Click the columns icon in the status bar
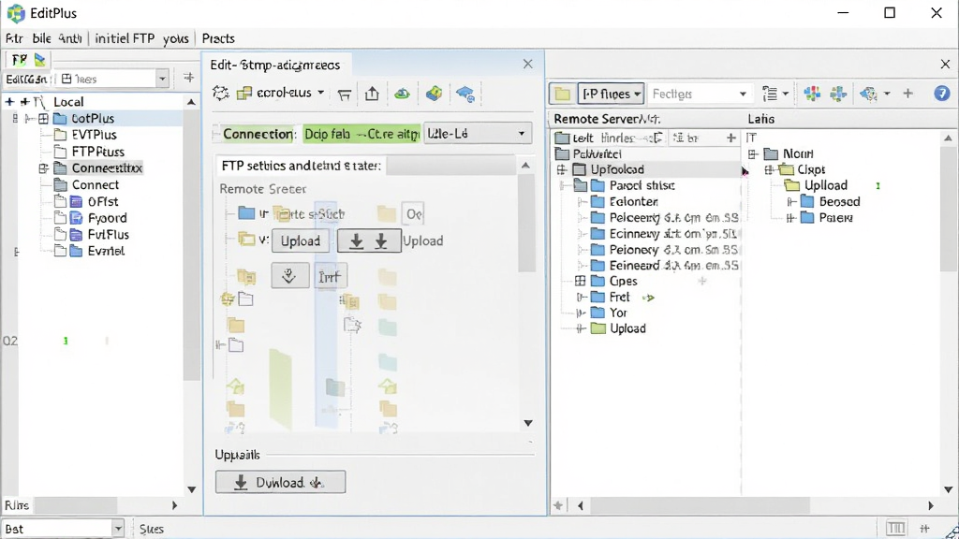This screenshot has height=539, width=959. tap(896, 528)
